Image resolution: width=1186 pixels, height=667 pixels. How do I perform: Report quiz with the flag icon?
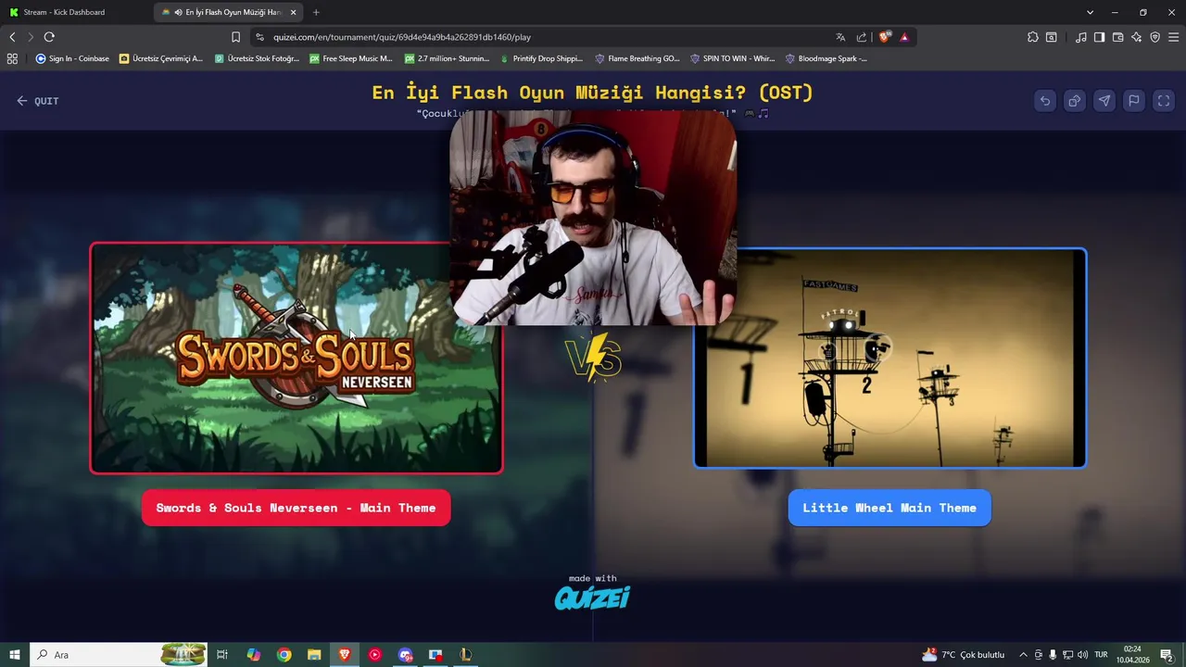tap(1134, 101)
